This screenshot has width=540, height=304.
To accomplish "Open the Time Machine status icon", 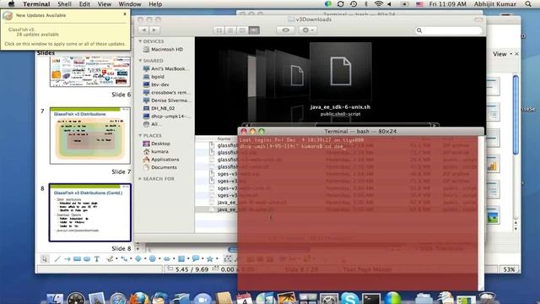I will pyautogui.click(x=354, y=4).
